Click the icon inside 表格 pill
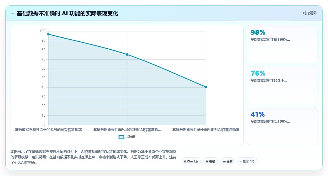This screenshot has height=176, width=328. click(x=207, y=162)
